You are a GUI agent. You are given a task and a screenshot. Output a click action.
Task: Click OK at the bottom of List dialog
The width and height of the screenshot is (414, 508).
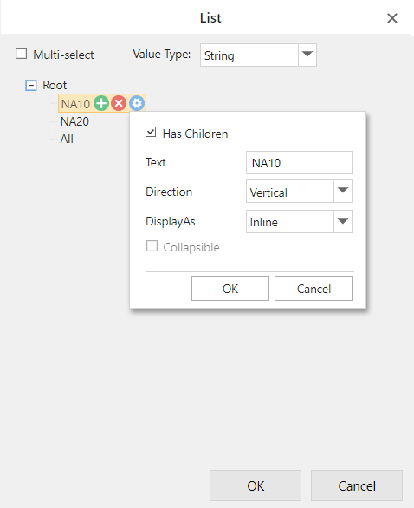click(x=256, y=485)
